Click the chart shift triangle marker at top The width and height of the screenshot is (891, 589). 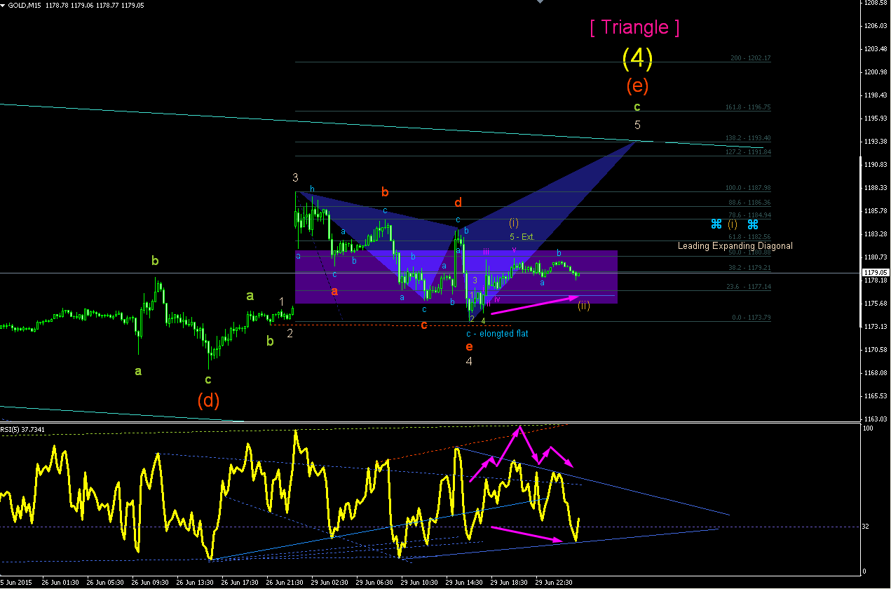point(540,2)
